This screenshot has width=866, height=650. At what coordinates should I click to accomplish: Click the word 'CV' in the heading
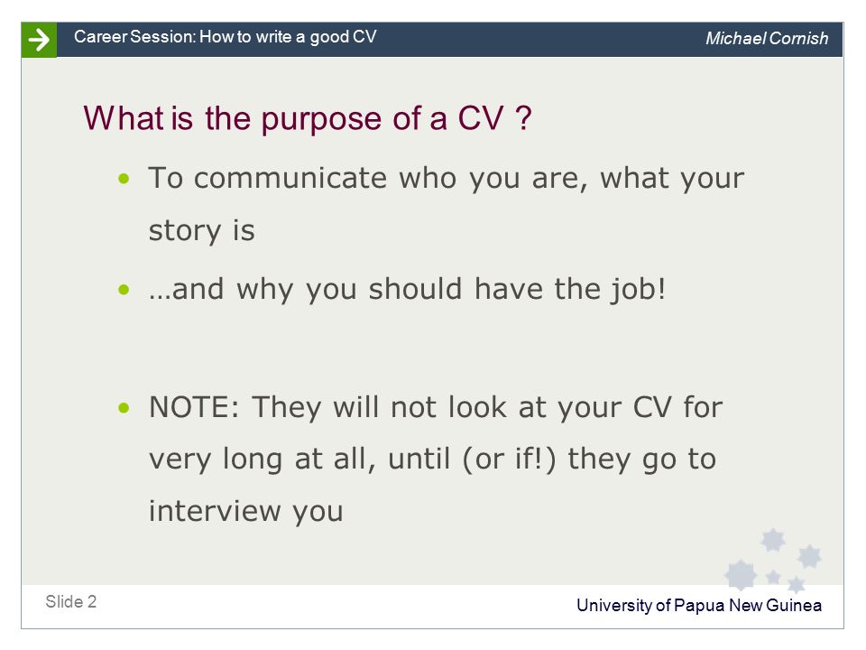click(x=481, y=118)
